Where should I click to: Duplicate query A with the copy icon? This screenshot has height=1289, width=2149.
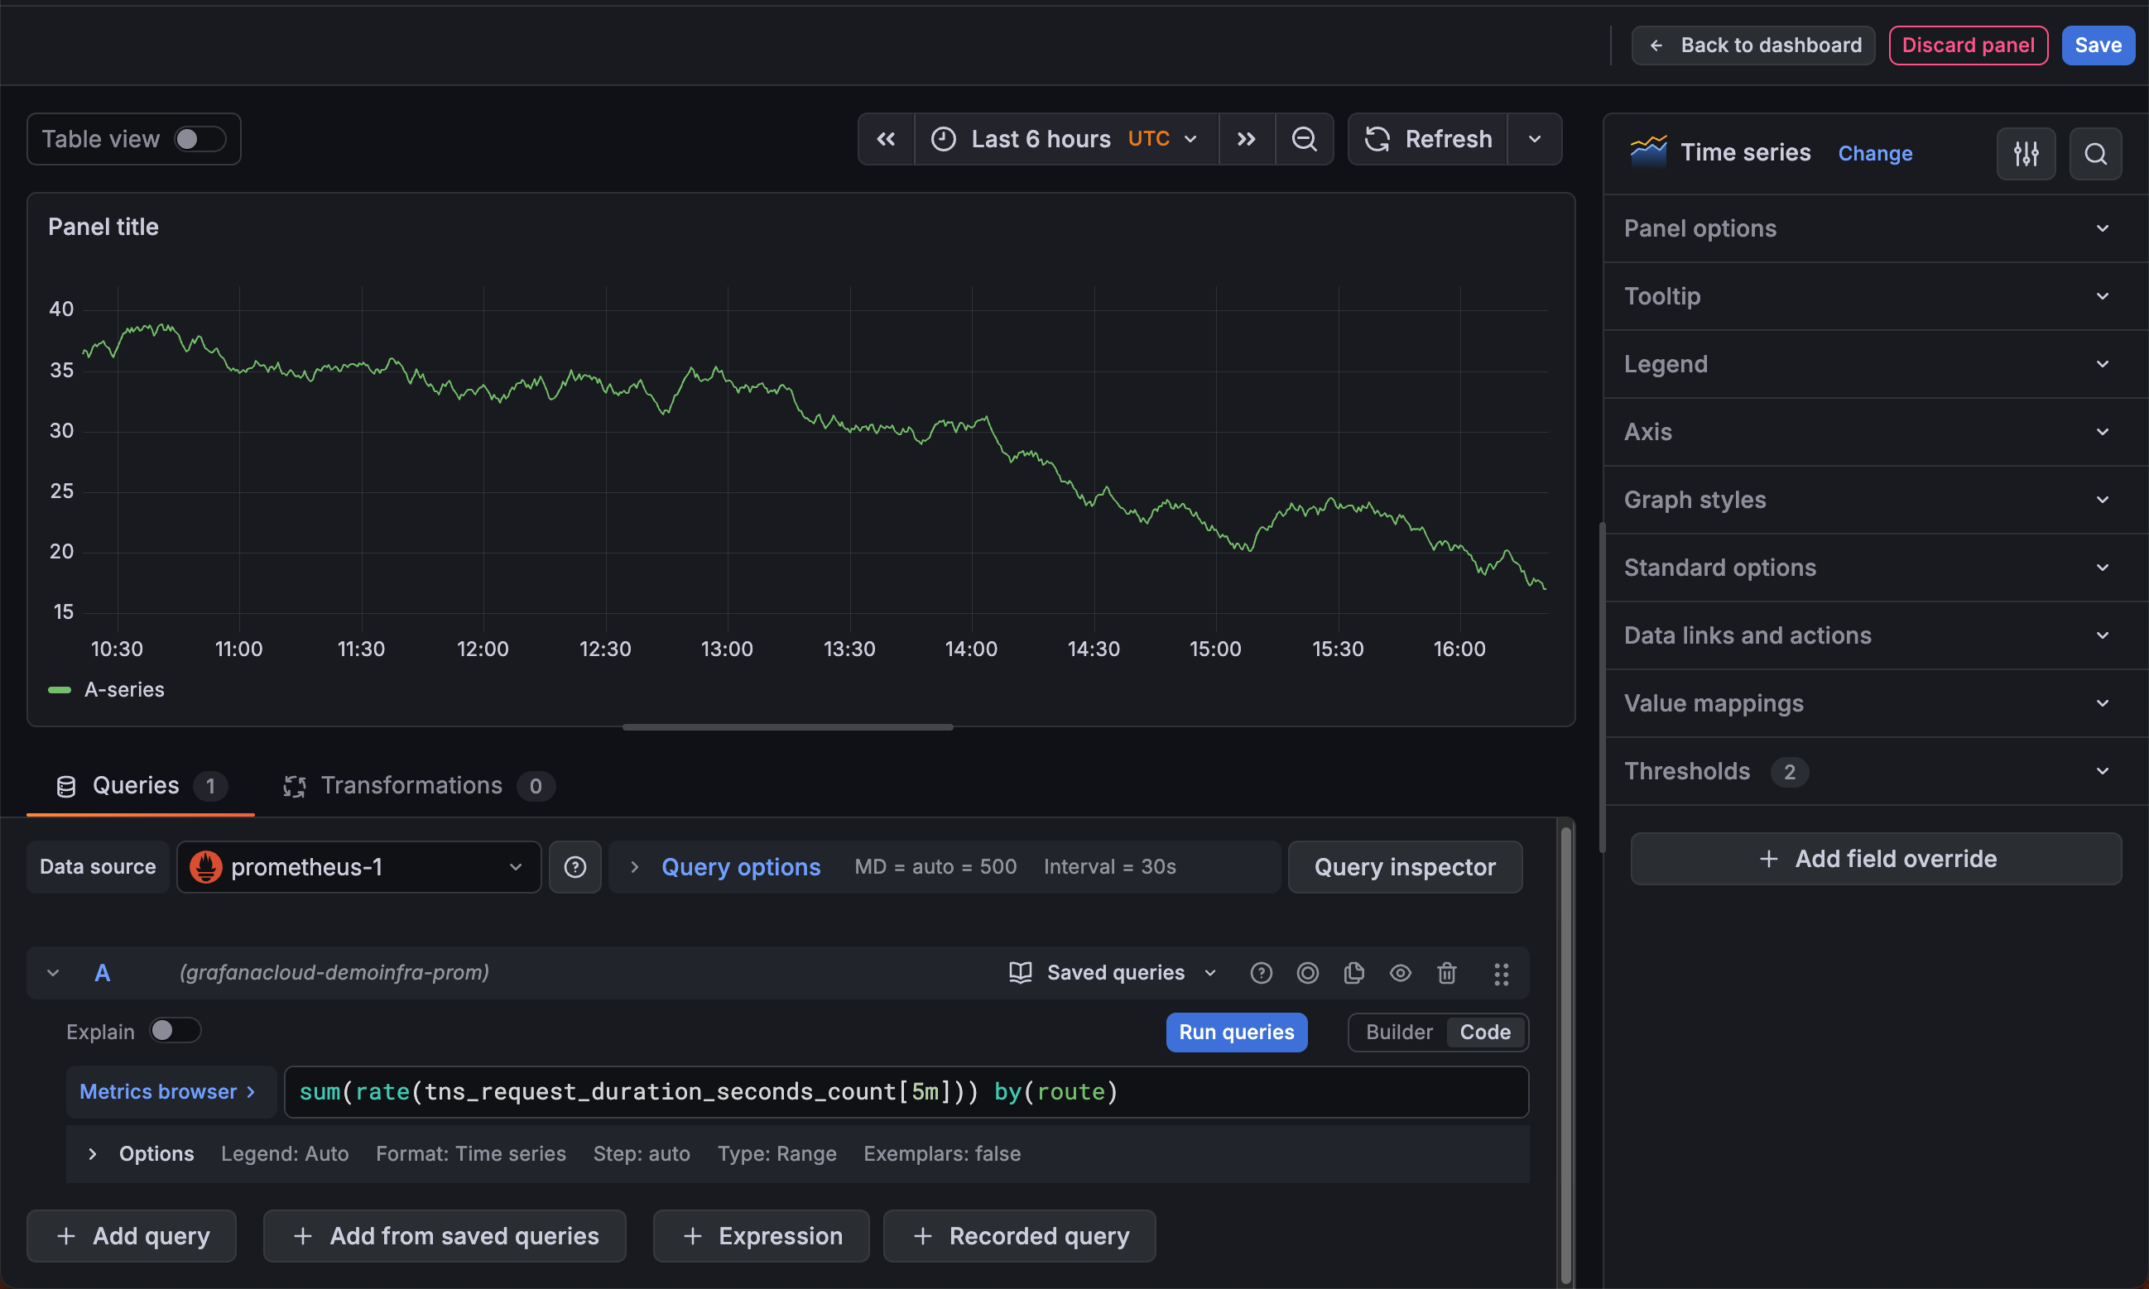[1353, 973]
